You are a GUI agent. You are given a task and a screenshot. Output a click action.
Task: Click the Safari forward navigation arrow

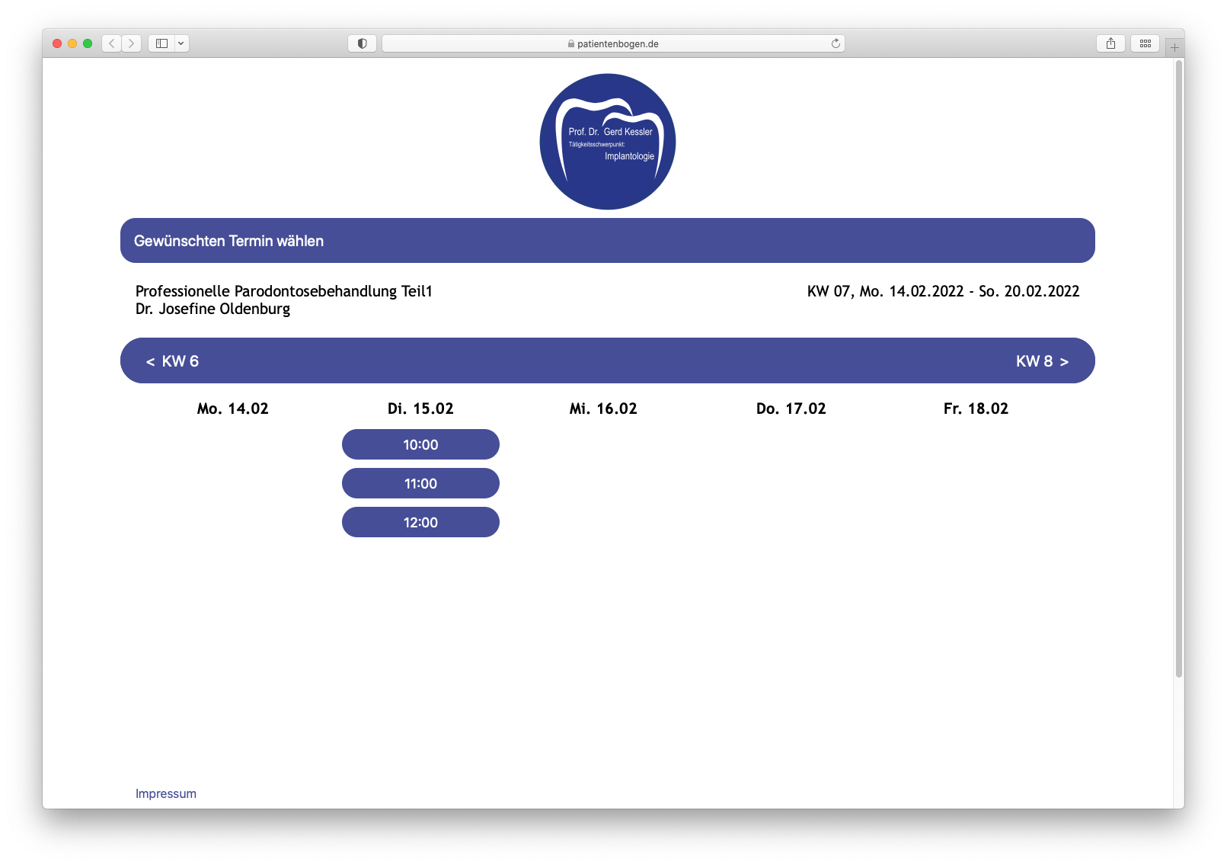(132, 43)
